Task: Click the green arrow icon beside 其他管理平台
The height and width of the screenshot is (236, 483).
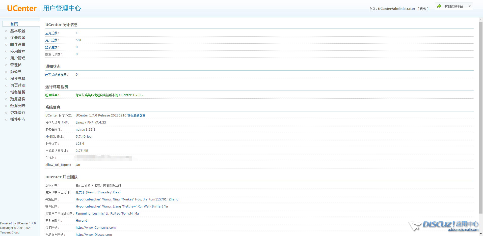Action: [x=439, y=6]
